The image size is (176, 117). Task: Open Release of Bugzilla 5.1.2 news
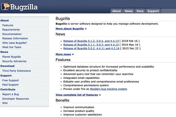[91, 41]
